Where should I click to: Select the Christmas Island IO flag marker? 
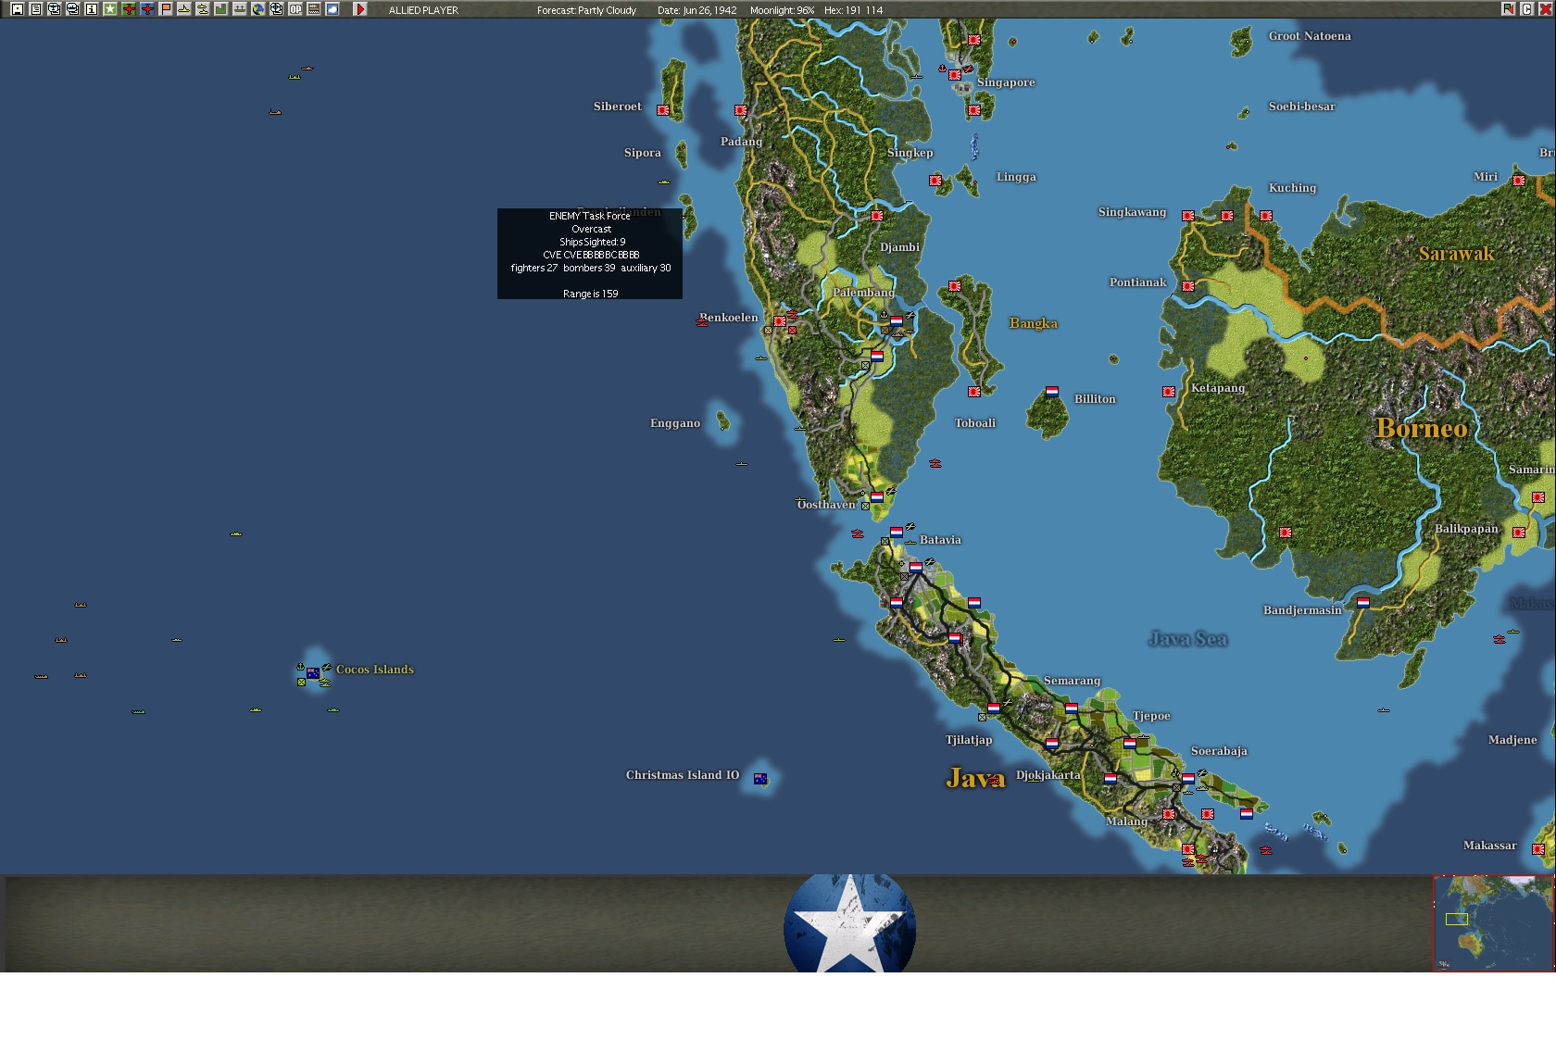(x=760, y=779)
